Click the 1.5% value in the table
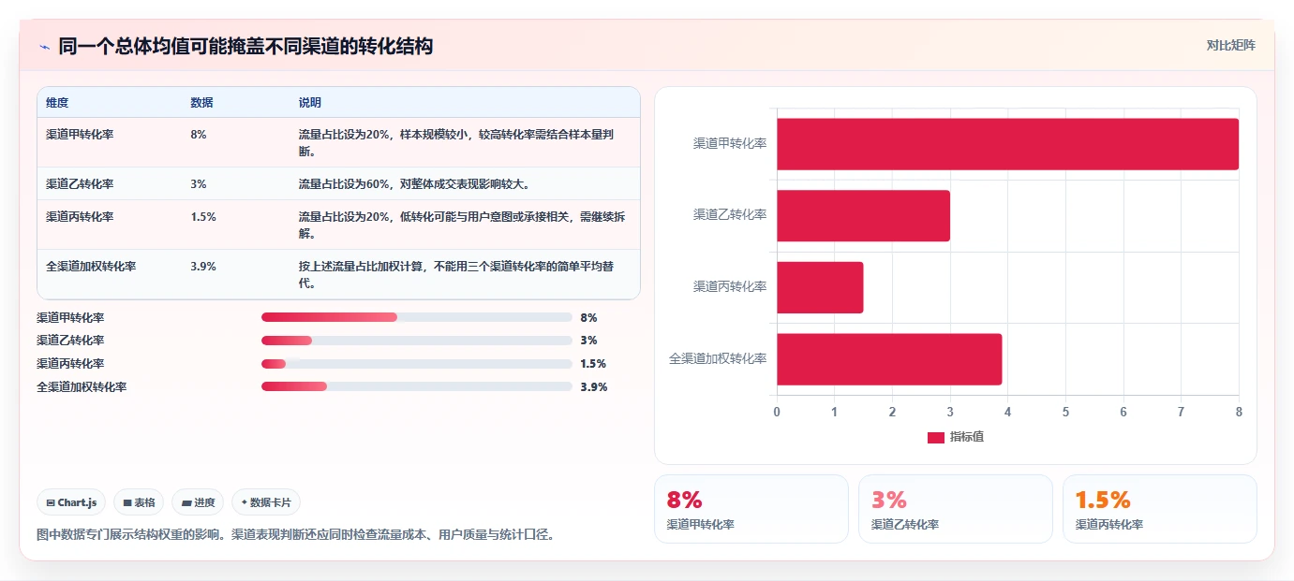The image size is (1294, 581). click(x=203, y=217)
